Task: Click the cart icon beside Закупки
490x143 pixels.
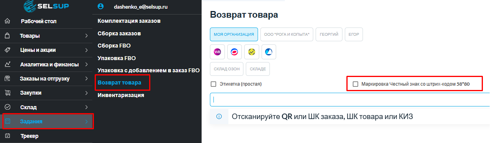Action: [x=7, y=93]
